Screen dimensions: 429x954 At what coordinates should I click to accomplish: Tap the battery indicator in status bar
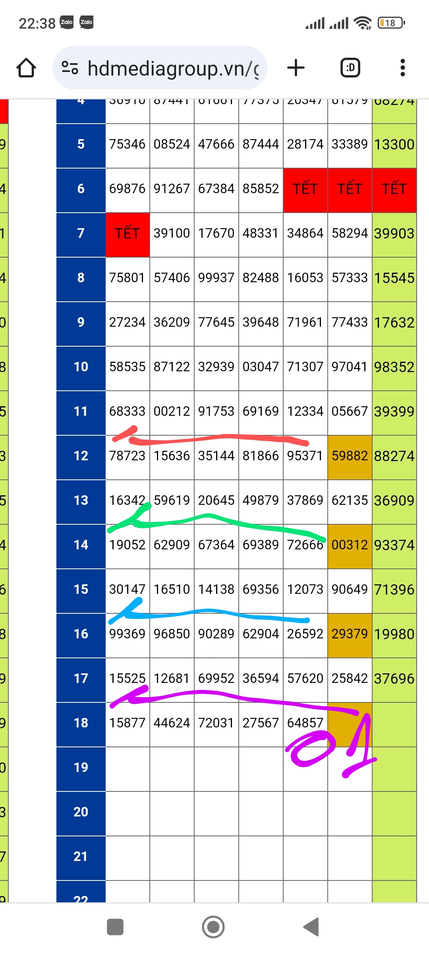tap(391, 23)
